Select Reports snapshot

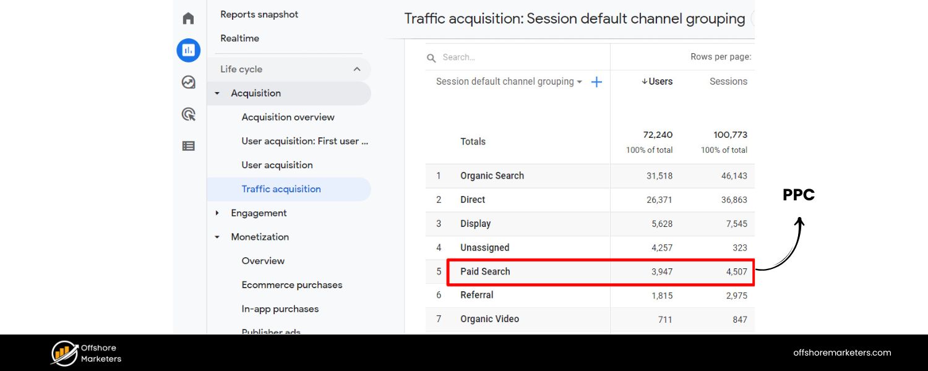(x=259, y=14)
